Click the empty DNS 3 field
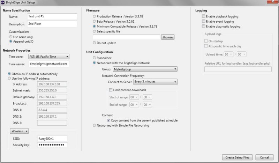The image size is (279, 163). [52, 123]
